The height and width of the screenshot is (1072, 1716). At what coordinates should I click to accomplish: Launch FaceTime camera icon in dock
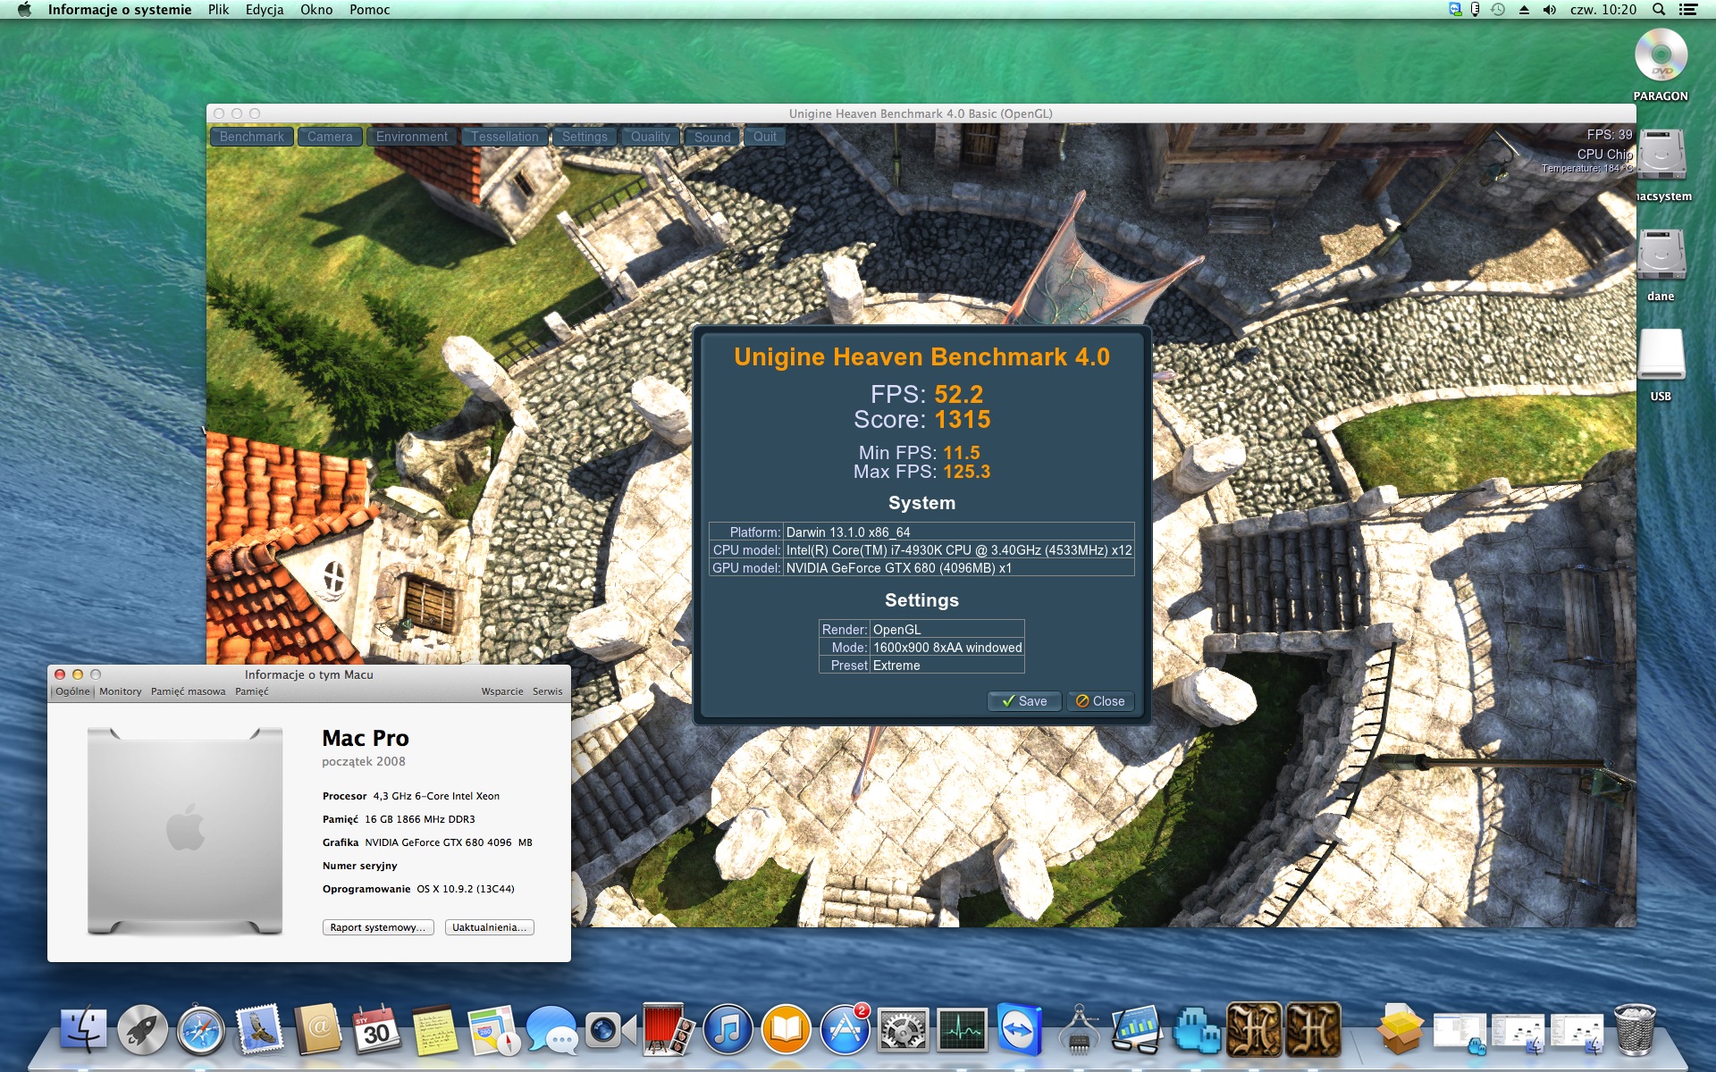tap(610, 1030)
